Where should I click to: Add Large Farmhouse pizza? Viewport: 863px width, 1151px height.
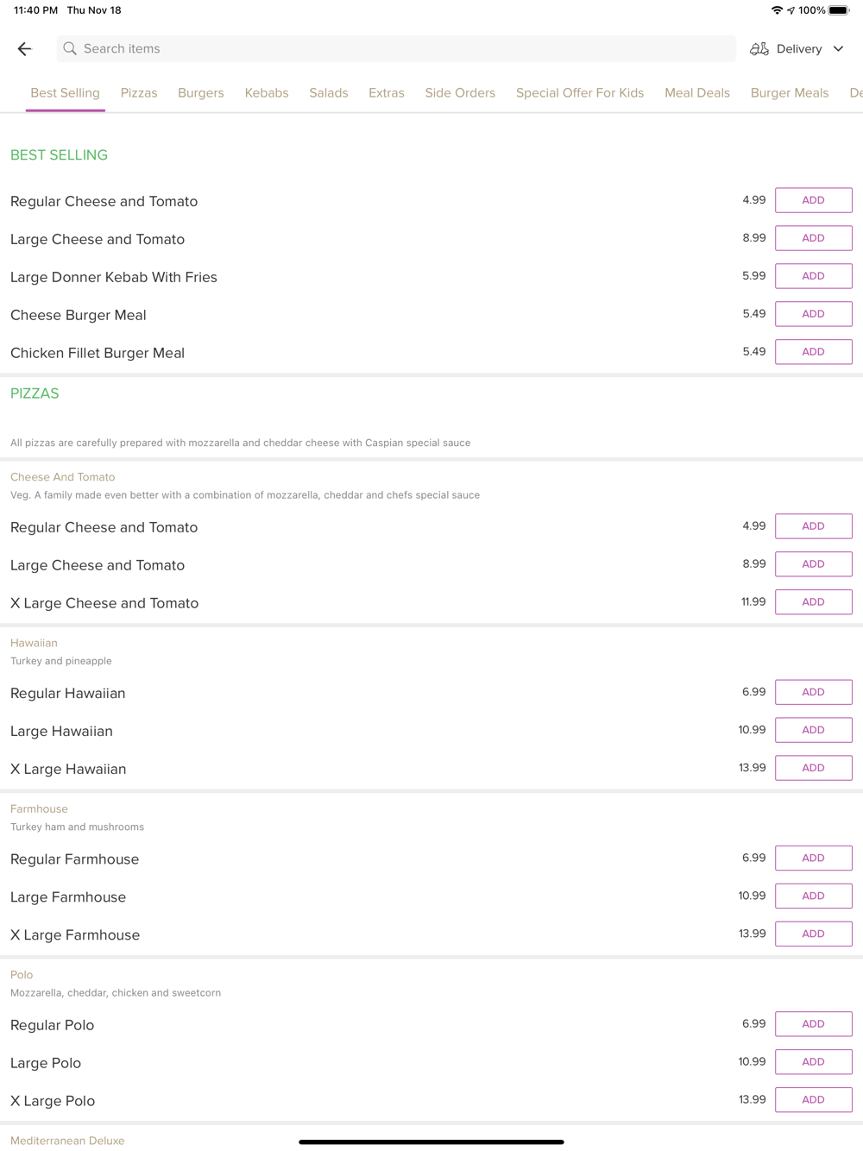click(x=813, y=896)
